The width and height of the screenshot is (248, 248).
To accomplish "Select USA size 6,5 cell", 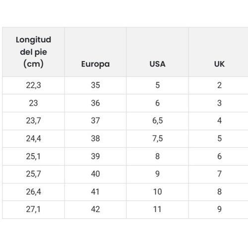I will [157, 121].
